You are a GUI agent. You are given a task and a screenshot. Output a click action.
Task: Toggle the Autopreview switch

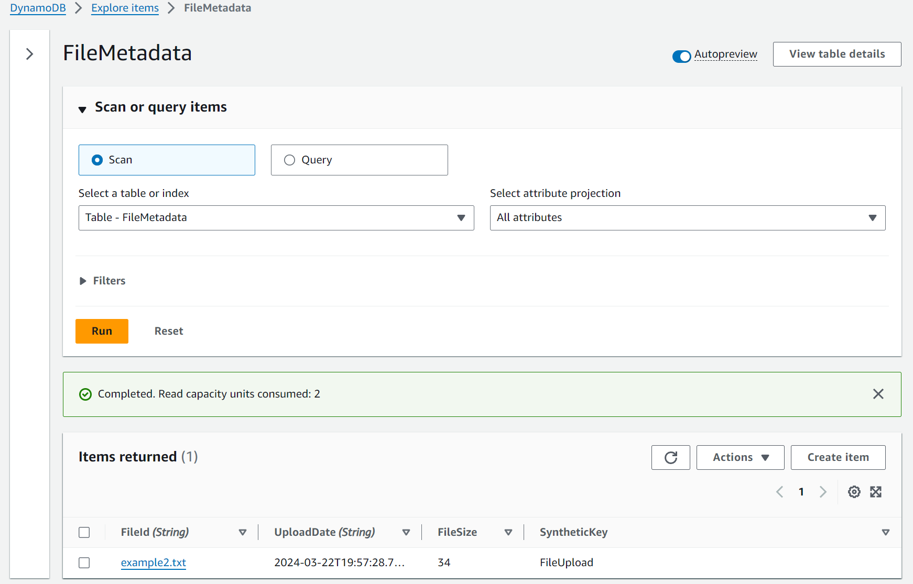(682, 56)
